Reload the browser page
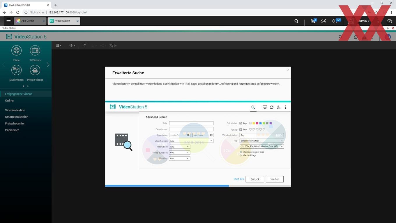The width and height of the screenshot is (396, 223). pos(18,13)
